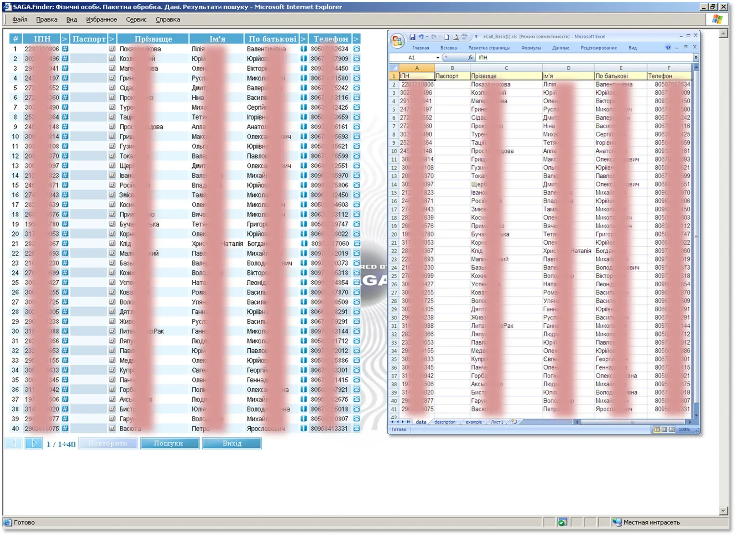Screen dimensions: 736x536
Task: Click the Excel zoom level 100% control
Action: click(x=684, y=430)
